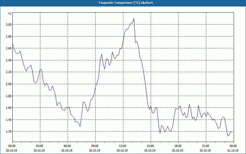This screenshot has height=154, width=246.
Task: Select the 1,80 y-axis label
Action: coord(9,96)
